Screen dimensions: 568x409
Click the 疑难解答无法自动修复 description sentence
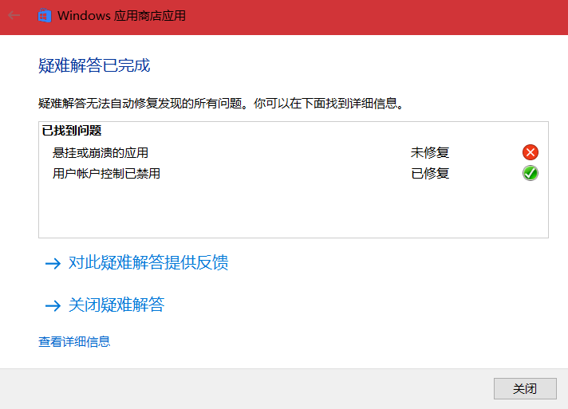pyautogui.click(x=221, y=104)
